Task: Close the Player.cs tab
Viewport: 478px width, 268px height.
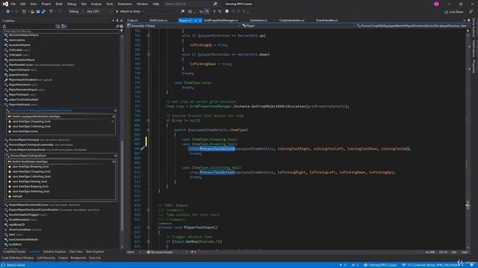Action: [200, 20]
